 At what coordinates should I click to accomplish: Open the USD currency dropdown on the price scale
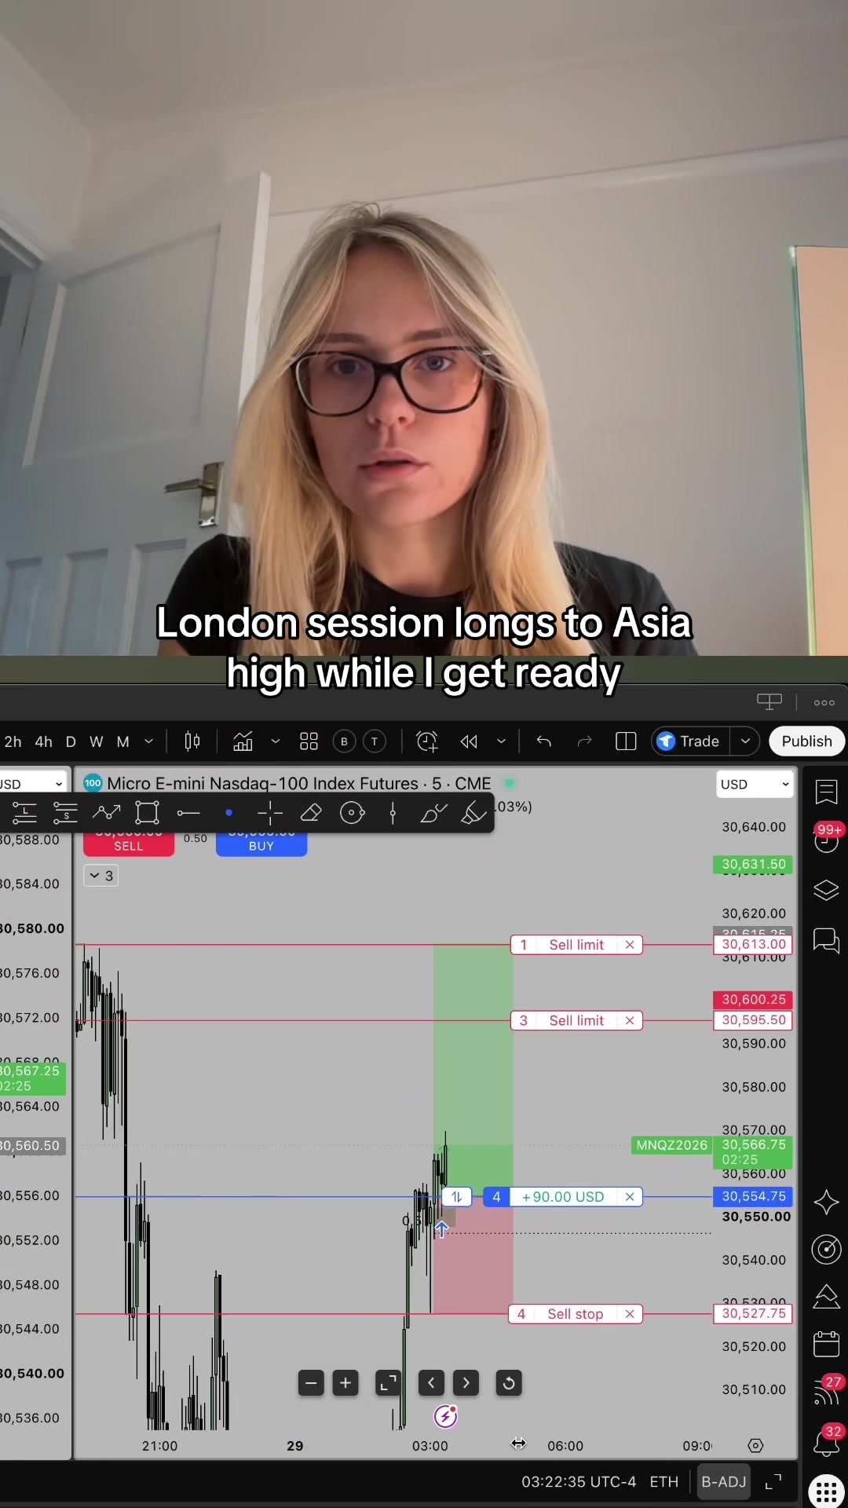click(x=755, y=785)
